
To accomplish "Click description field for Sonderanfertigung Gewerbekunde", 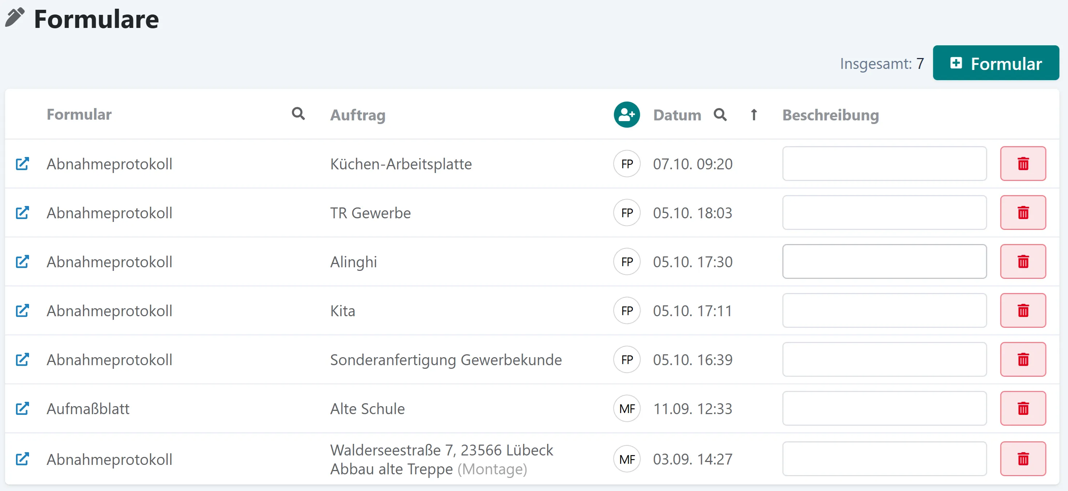I will [884, 359].
